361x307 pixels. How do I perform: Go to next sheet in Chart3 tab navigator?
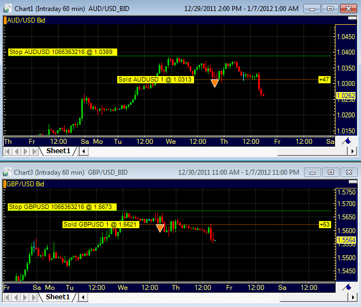click(x=25, y=298)
